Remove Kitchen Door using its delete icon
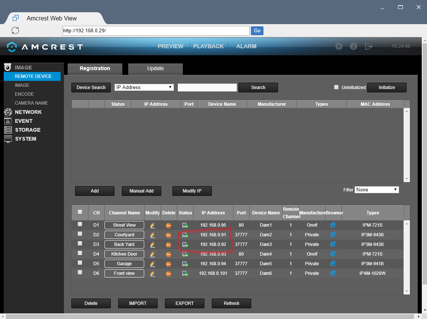427x319 pixels. (169, 254)
